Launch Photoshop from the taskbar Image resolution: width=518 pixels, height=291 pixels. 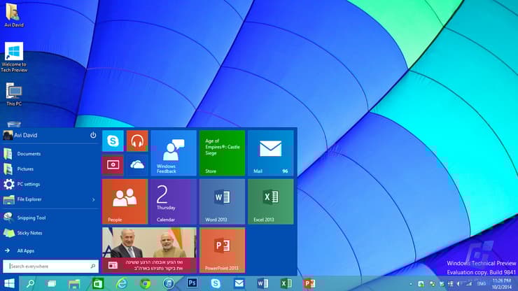tap(192, 283)
